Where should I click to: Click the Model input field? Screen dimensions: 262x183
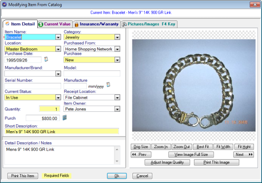pos(92,74)
